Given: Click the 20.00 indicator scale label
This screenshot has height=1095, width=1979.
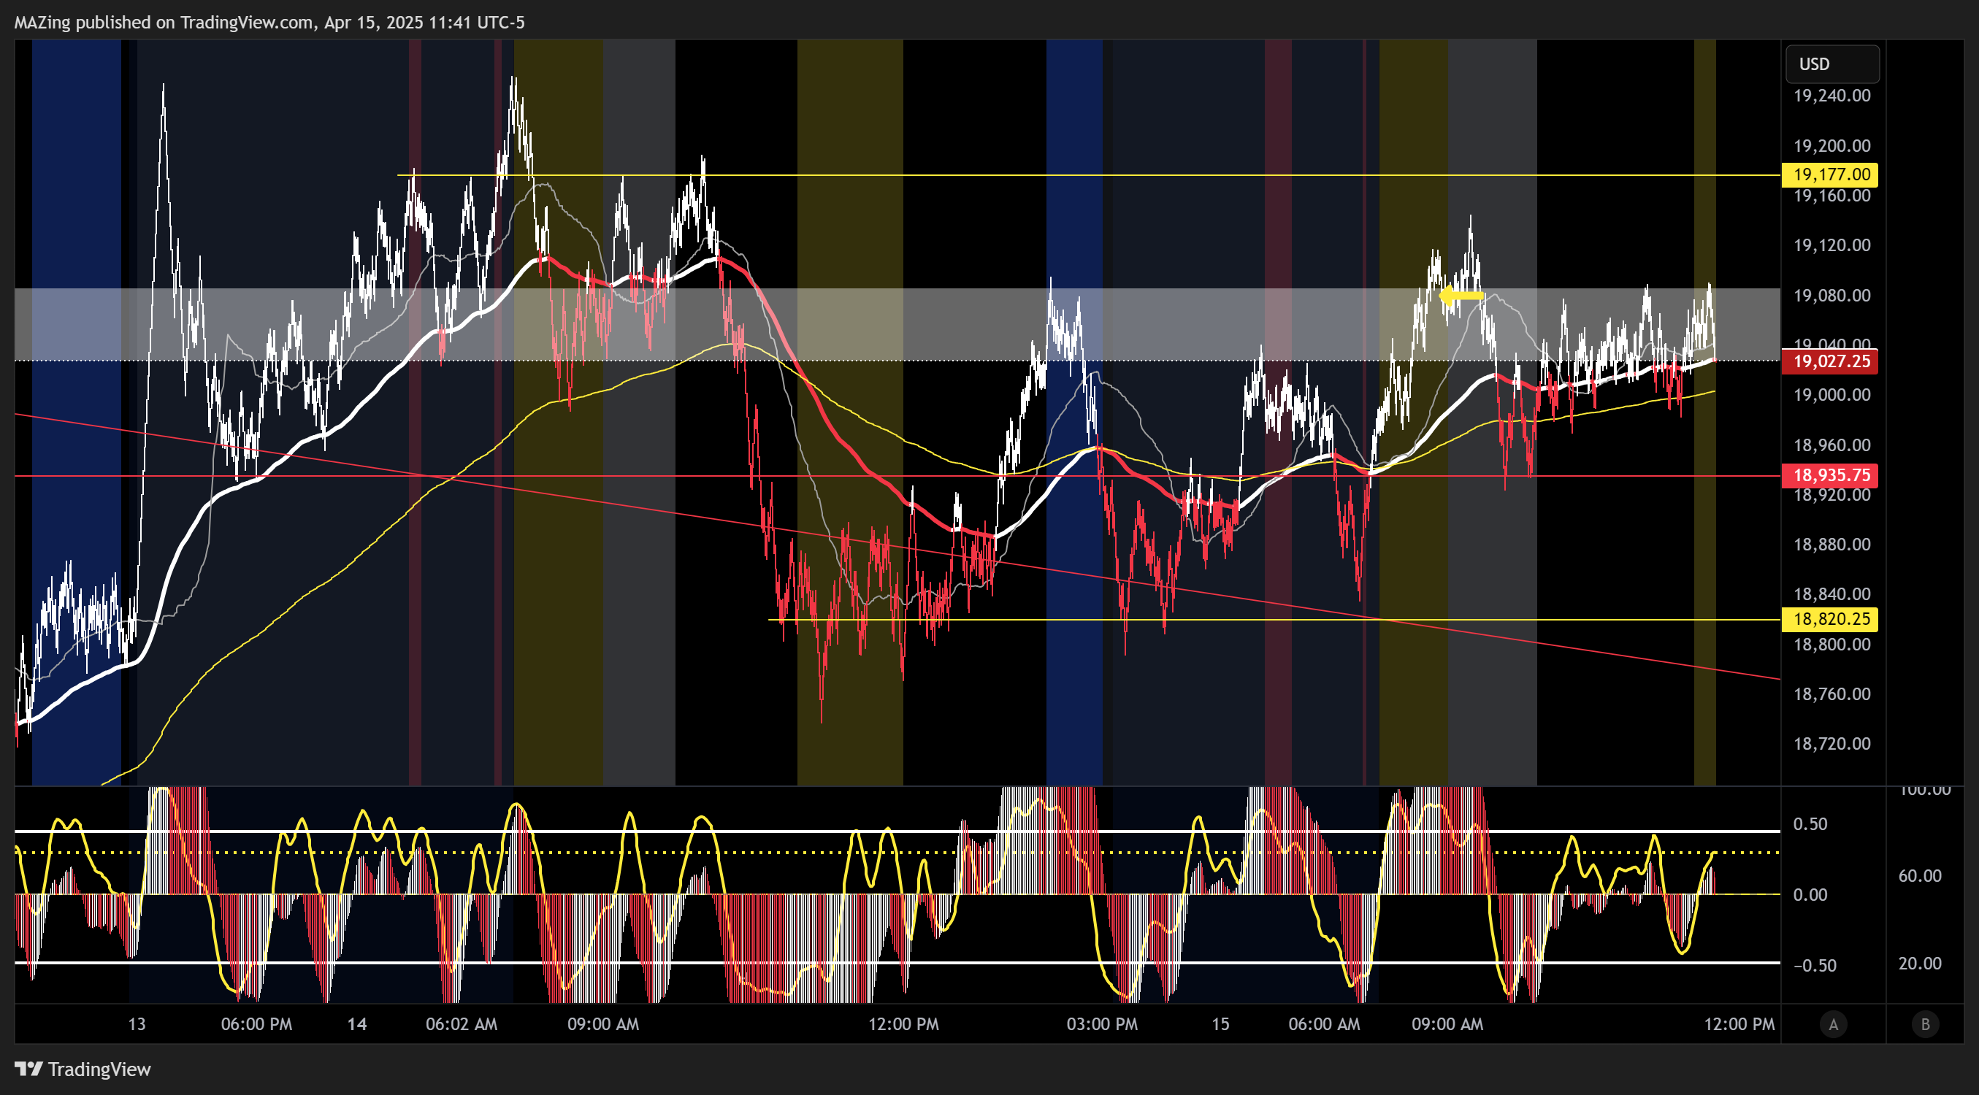Looking at the screenshot, I should pyautogui.click(x=1919, y=964).
